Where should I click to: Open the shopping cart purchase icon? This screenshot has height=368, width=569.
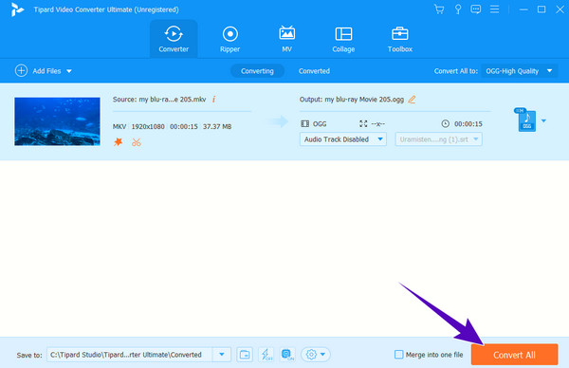tap(439, 9)
